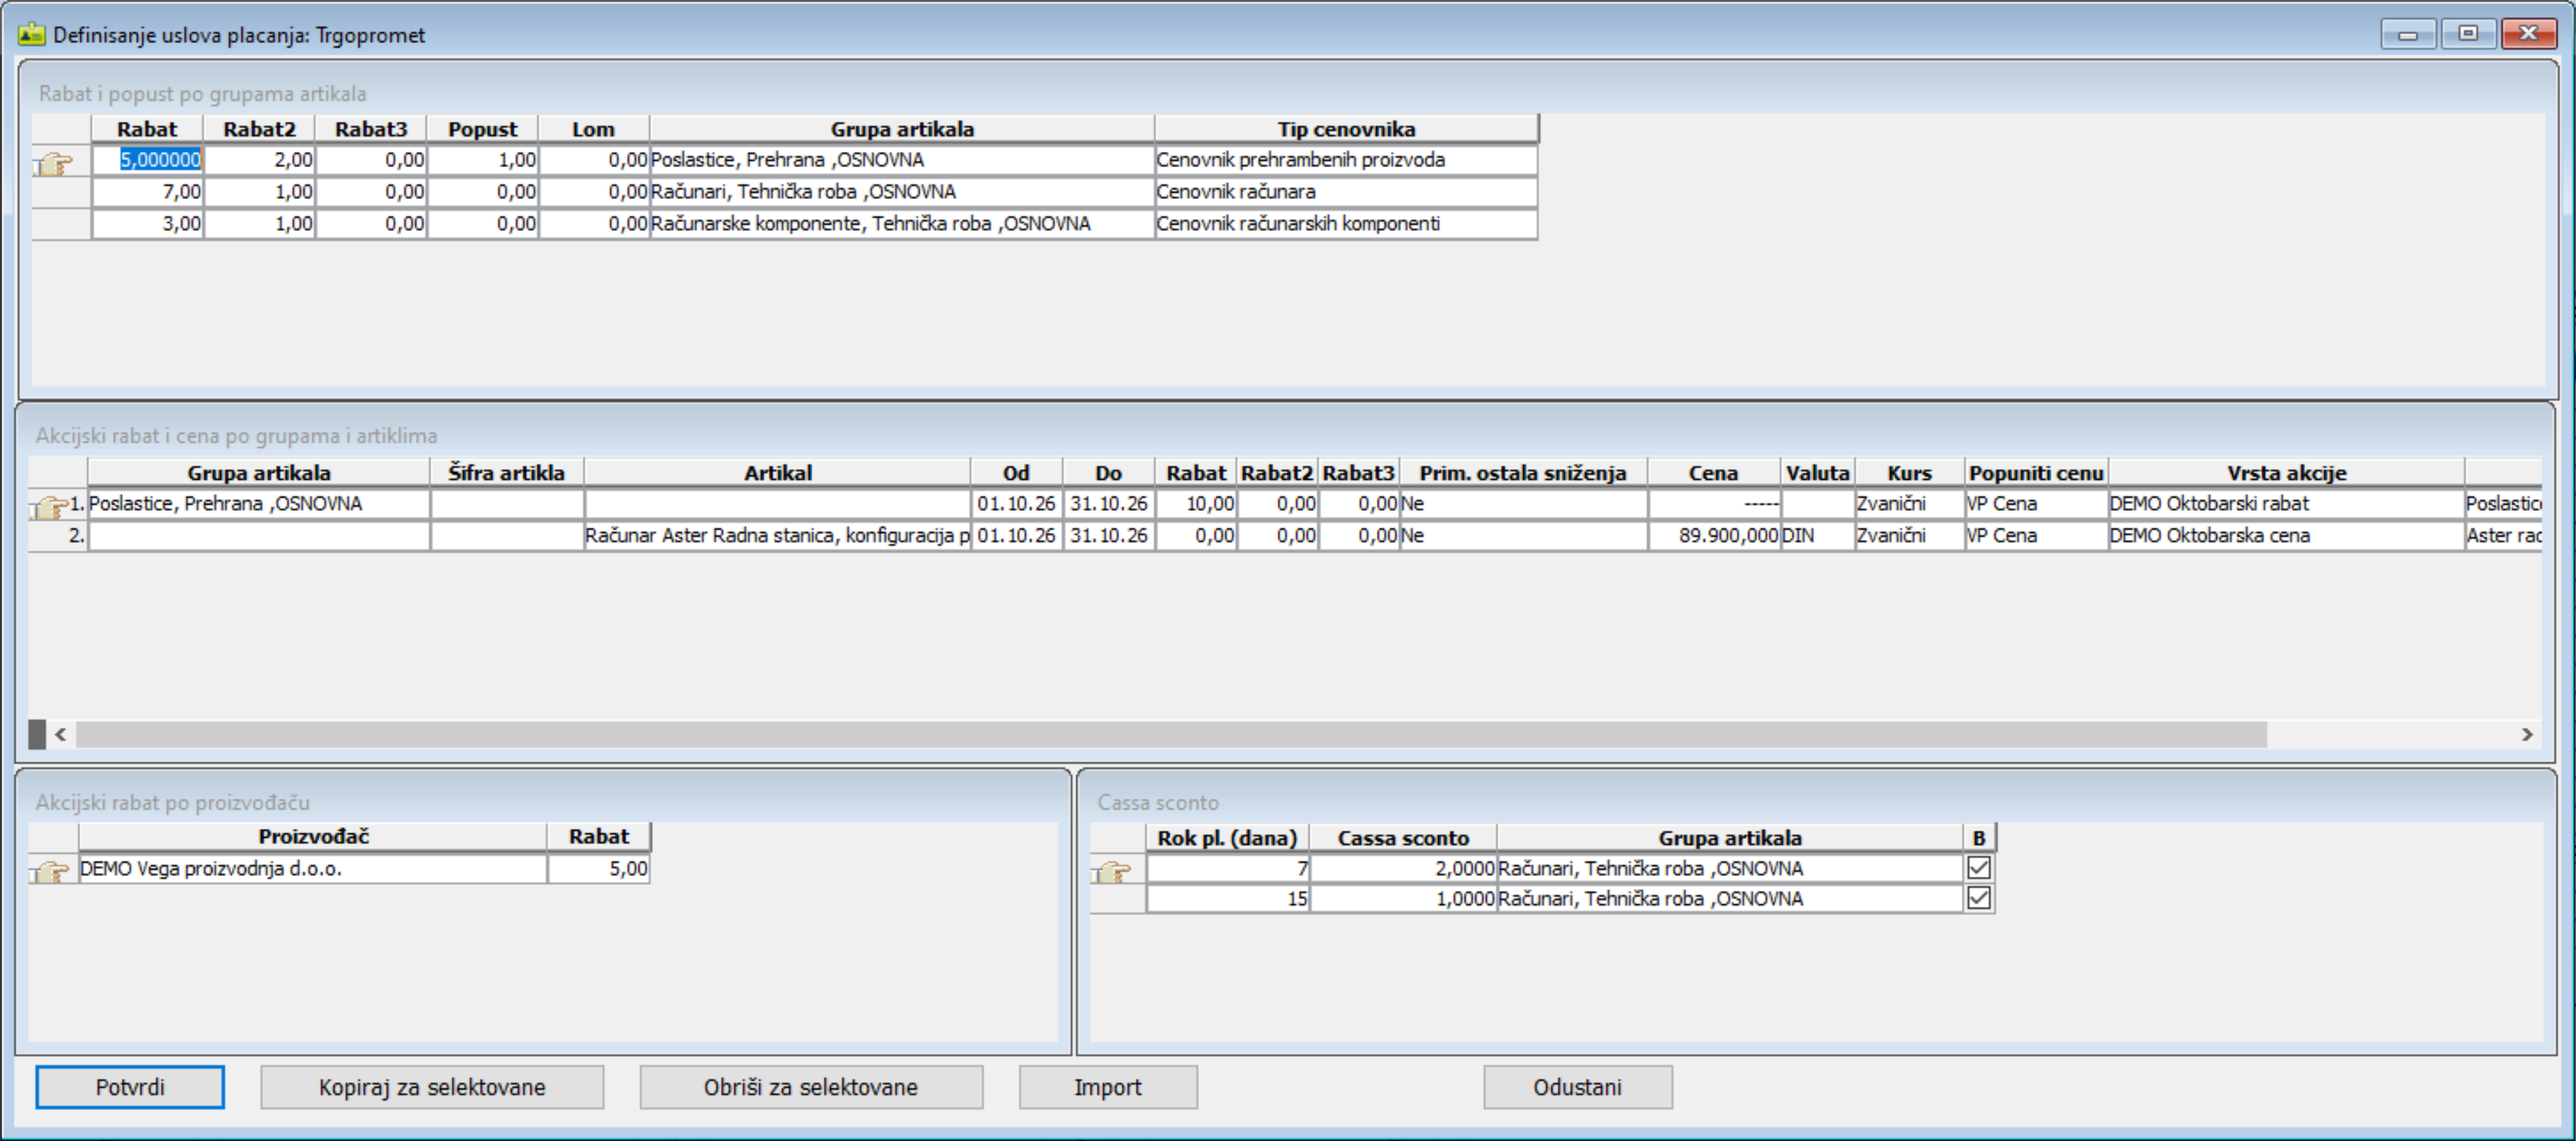2576x1141 pixels.
Task: Click the Tip cenovnika column header
Action: (1346, 129)
